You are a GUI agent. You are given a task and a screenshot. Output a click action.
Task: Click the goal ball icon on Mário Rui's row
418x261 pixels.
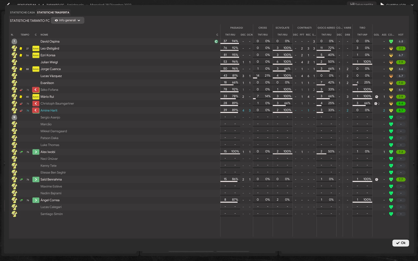pyautogui.click(x=377, y=97)
